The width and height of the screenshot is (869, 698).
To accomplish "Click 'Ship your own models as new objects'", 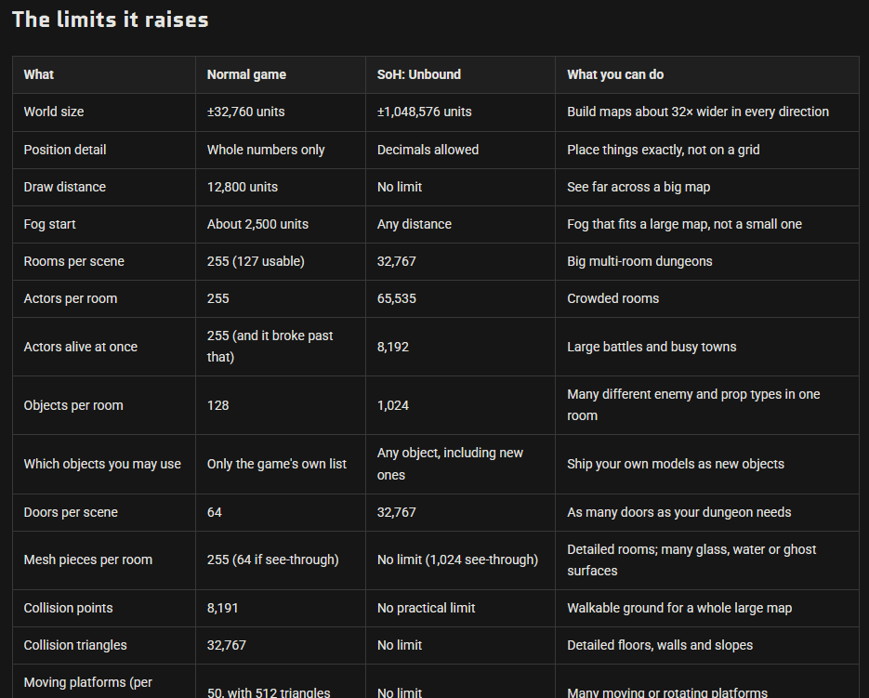I will coord(676,464).
